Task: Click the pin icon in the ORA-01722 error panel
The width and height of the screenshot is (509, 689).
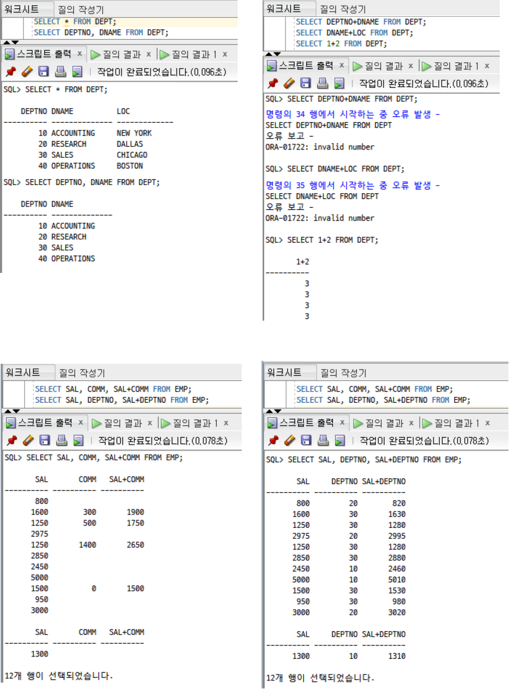Action: (273, 83)
